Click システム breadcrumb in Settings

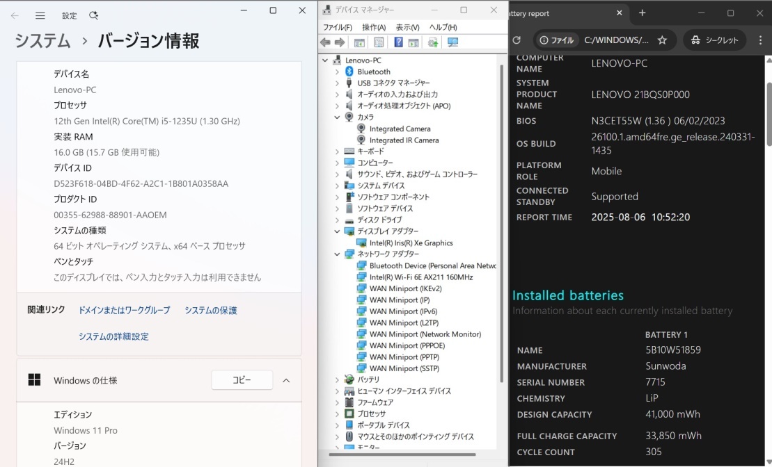point(43,40)
